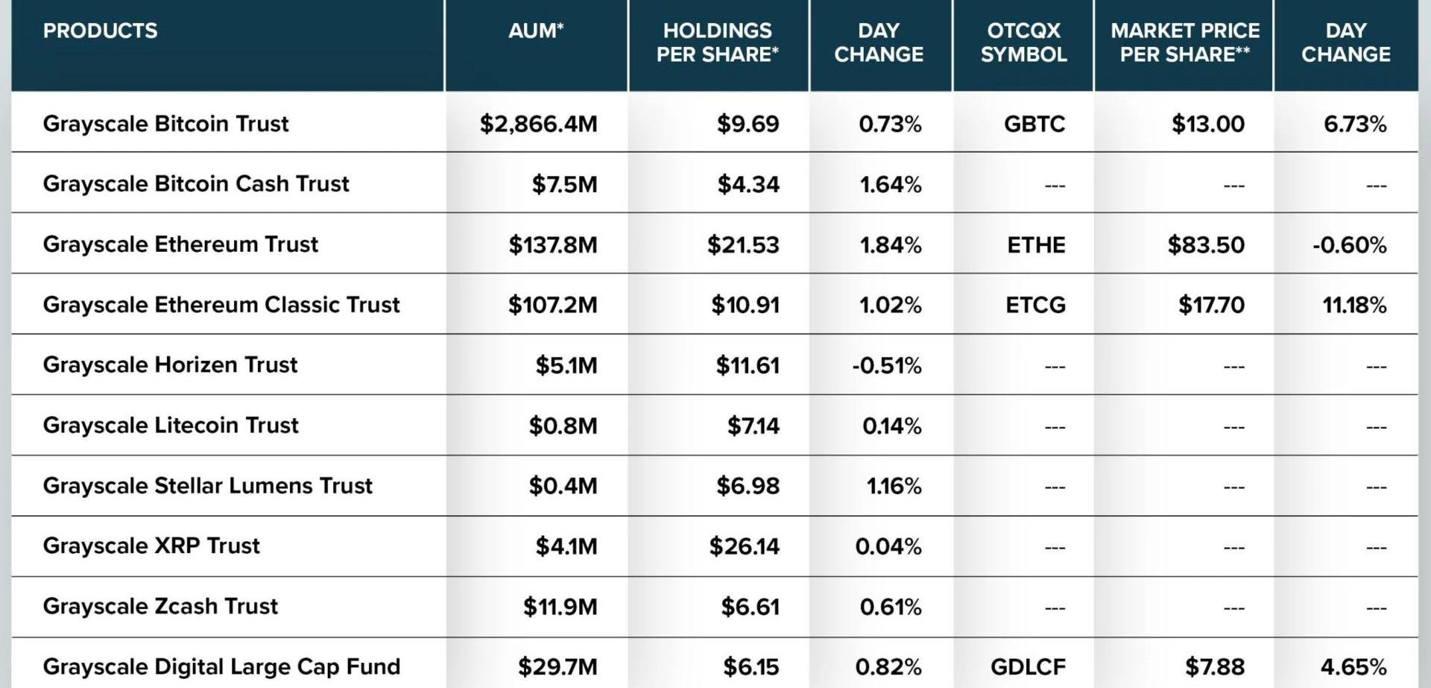Click the AUM column header
The height and width of the screenshot is (688, 1431).
(535, 31)
